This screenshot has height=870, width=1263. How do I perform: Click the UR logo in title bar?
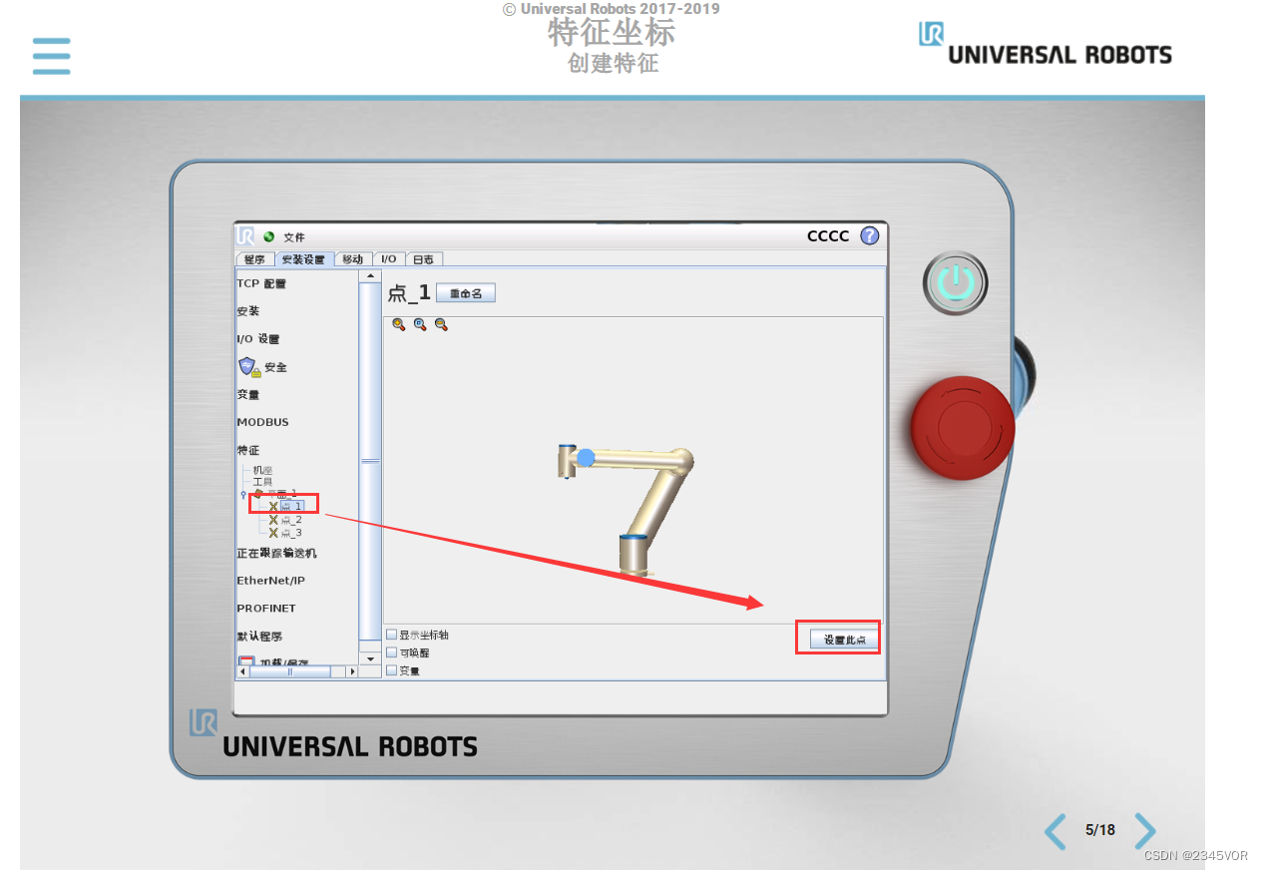click(246, 236)
